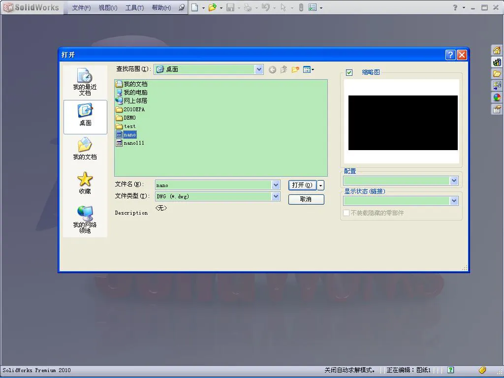Select the DEMO folder in file list
Image resolution: width=504 pixels, height=378 pixels.
(126, 118)
